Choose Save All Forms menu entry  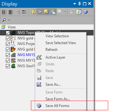click(x=57, y=106)
